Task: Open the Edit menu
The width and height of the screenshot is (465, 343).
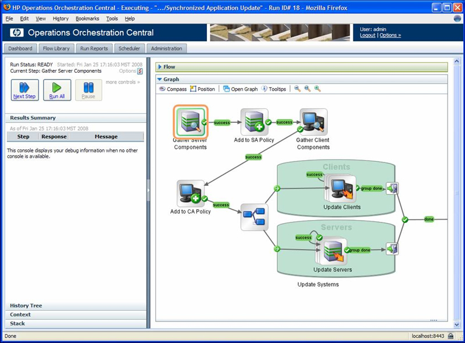Action: pyautogui.click(x=24, y=19)
